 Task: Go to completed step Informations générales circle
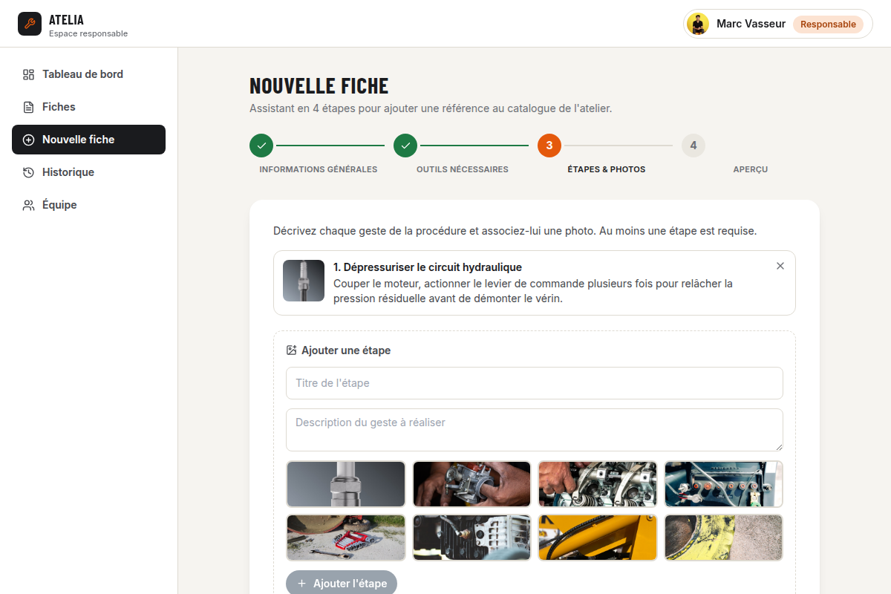pos(261,146)
